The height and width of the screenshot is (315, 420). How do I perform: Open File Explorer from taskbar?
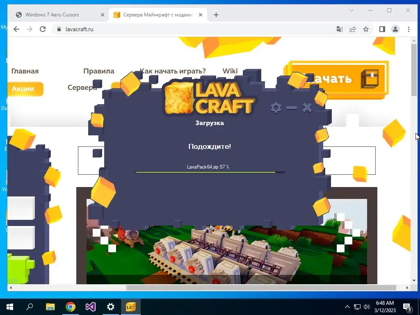(50, 307)
